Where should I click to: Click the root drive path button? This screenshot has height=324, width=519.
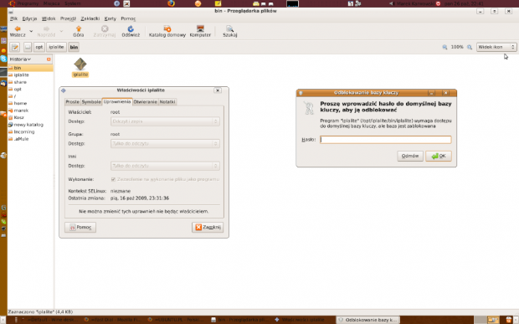point(28,47)
